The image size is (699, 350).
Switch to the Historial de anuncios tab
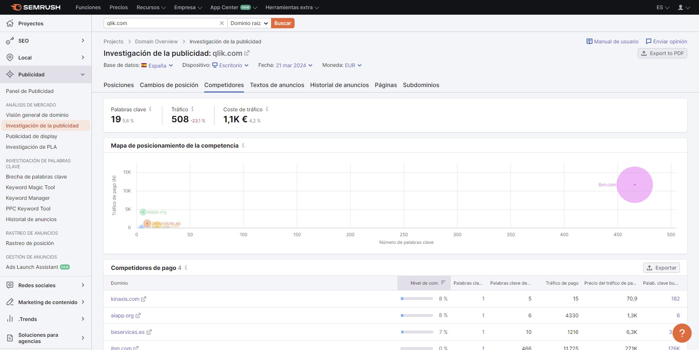click(339, 85)
